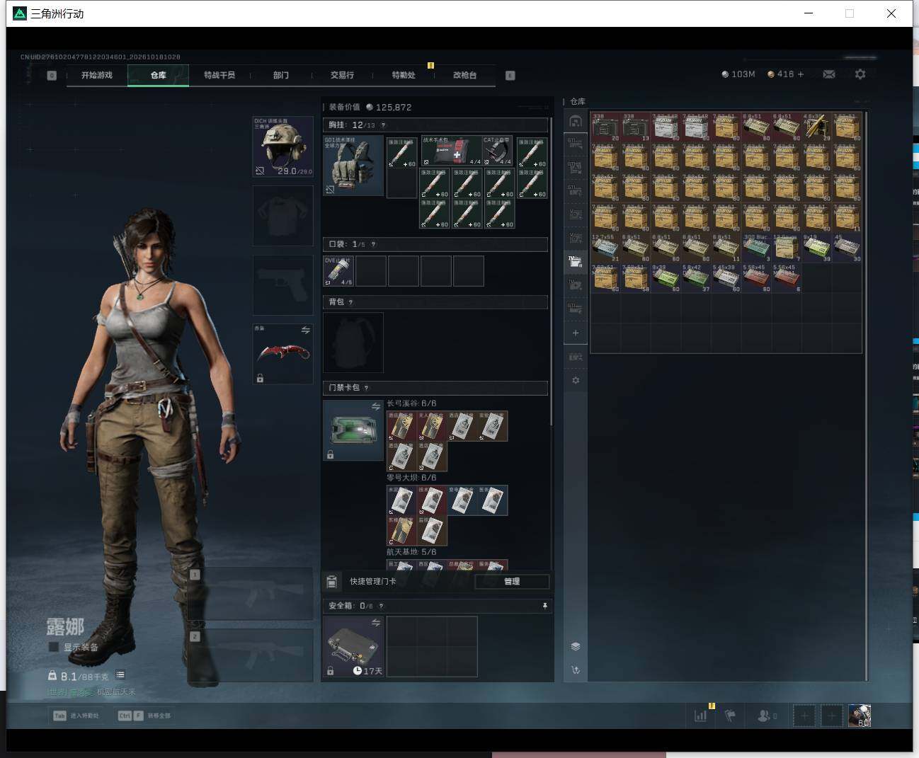This screenshot has width=919, height=758.
Task: Click the empty backpack slot
Action: (x=353, y=343)
